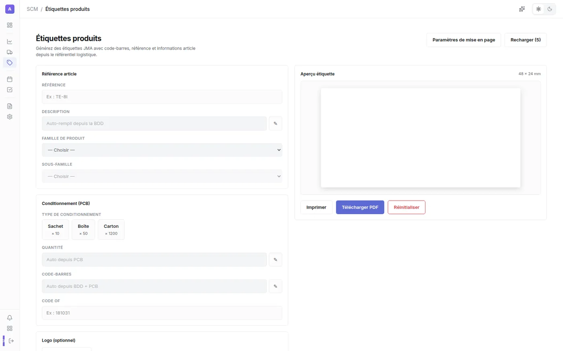Open the document icon in sidebar
Viewport: 563px width, 351px height.
(x=10, y=106)
